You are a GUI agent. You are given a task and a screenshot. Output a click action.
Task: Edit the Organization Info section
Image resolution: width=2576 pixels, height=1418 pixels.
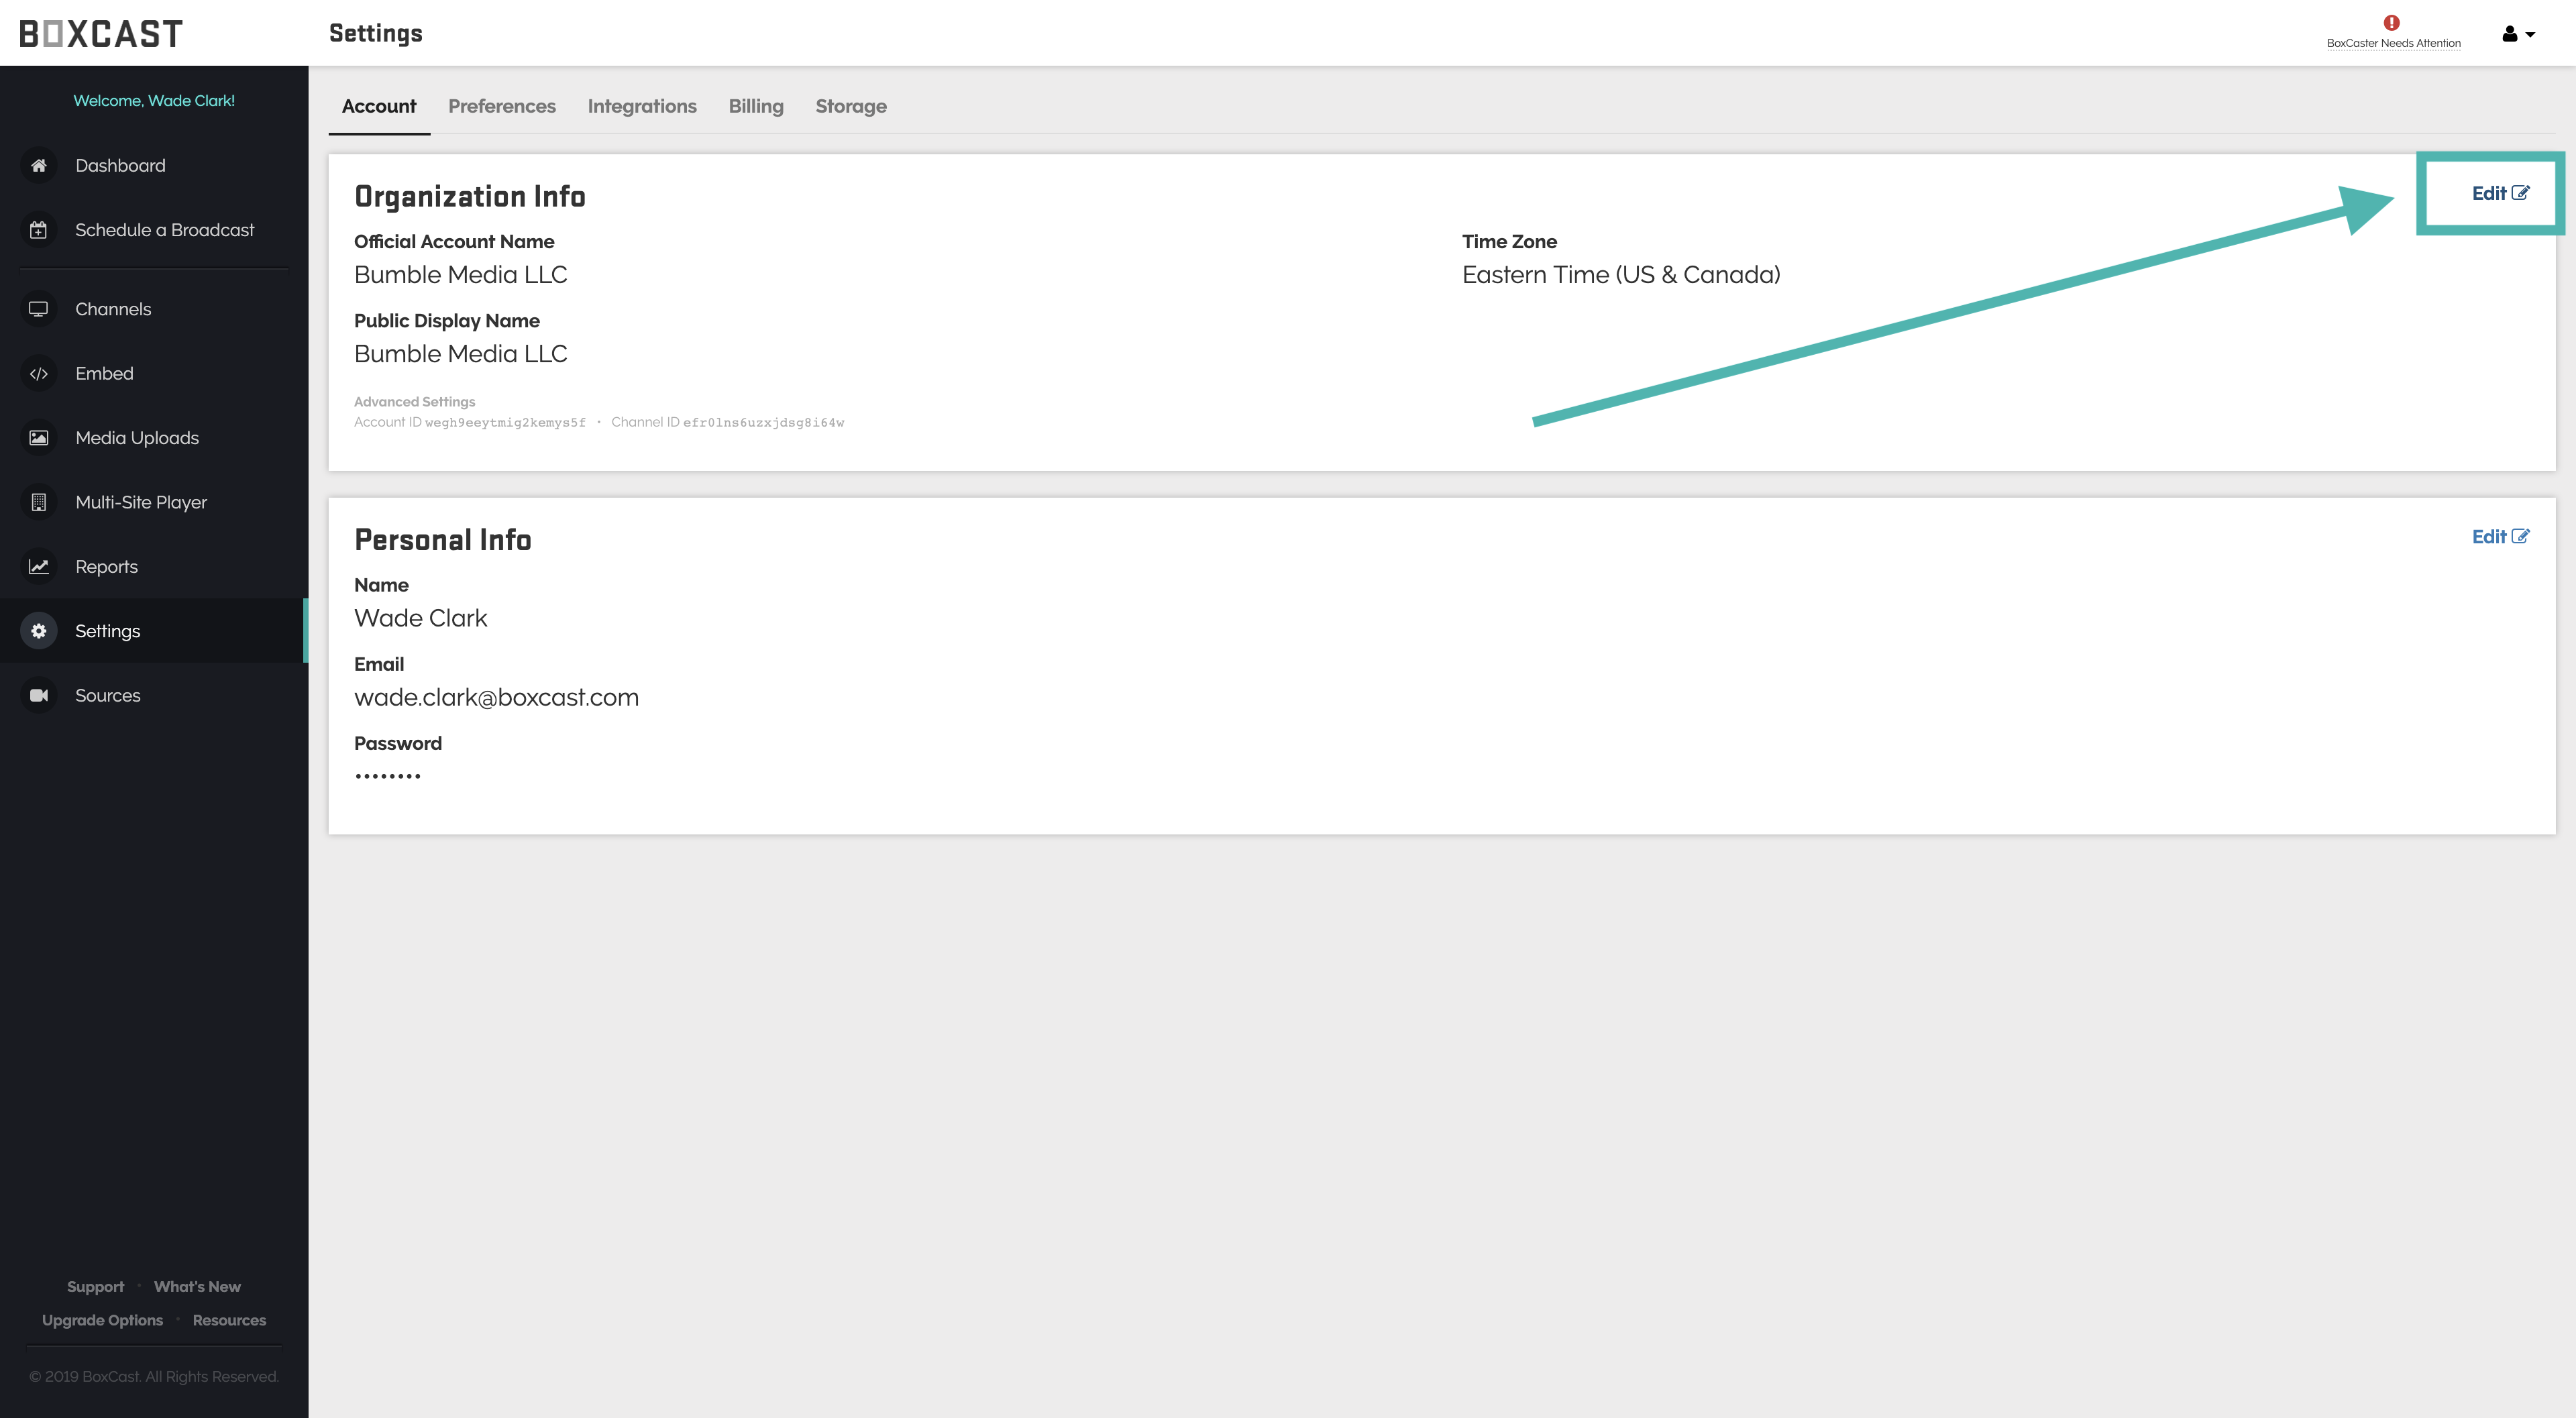coord(2499,194)
